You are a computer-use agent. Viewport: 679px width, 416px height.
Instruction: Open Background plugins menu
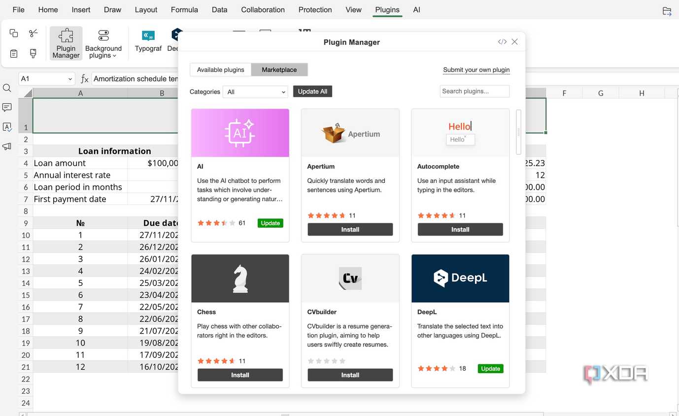point(103,43)
